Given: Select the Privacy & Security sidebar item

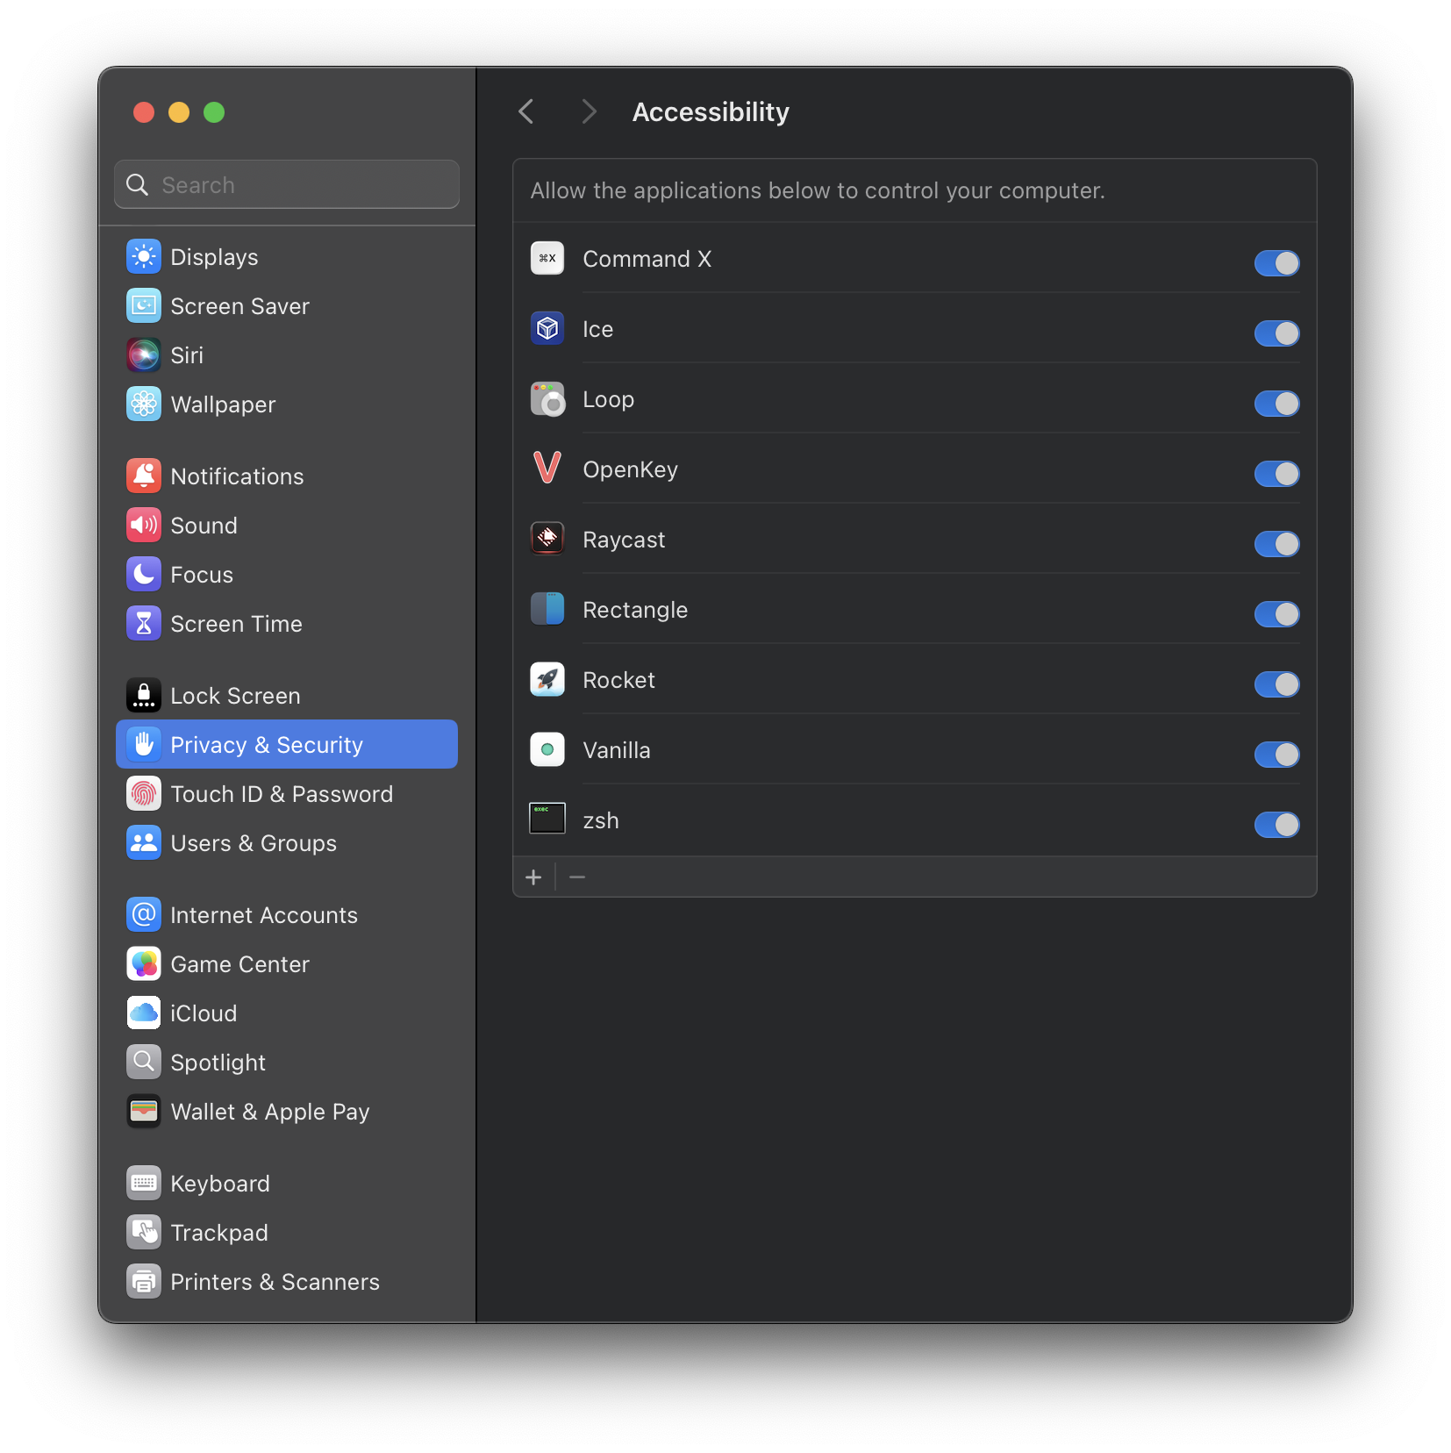Looking at the screenshot, I should (x=287, y=744).
